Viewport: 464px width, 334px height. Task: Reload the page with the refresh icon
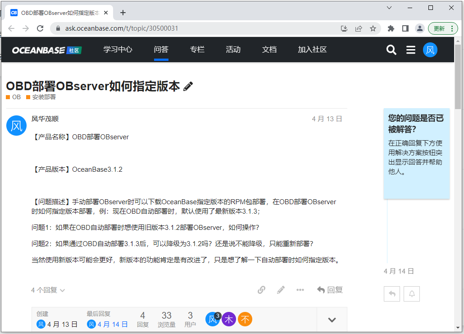coord(40,28)
